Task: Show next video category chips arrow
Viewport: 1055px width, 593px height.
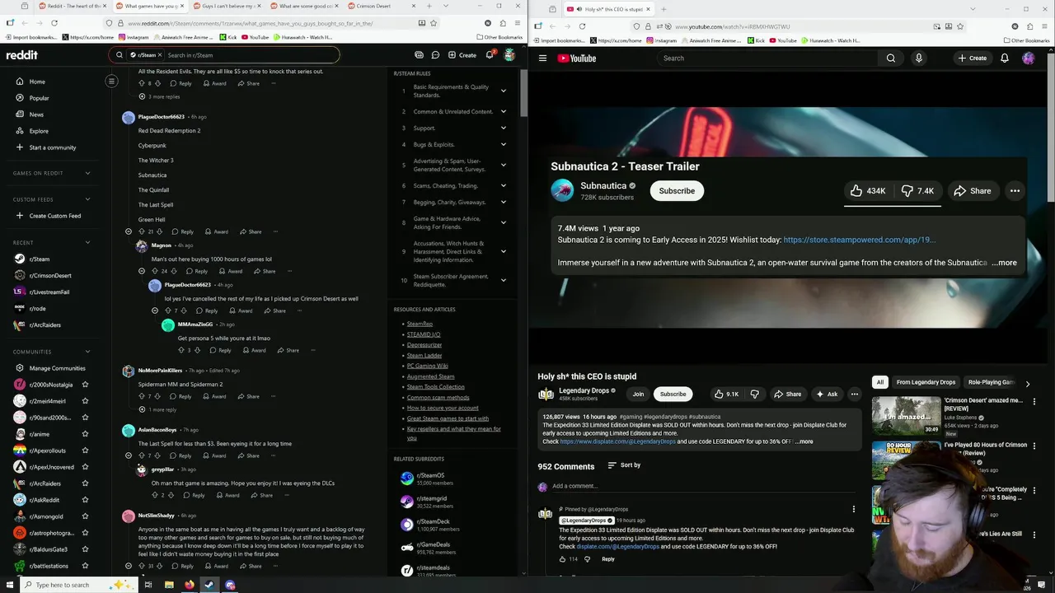Action: (x=1028, y=383)
